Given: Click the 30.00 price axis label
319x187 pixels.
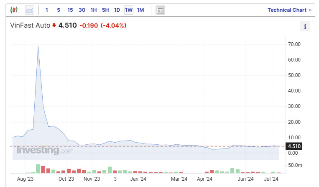Looking at the screenshot, I should pos(294,106).
